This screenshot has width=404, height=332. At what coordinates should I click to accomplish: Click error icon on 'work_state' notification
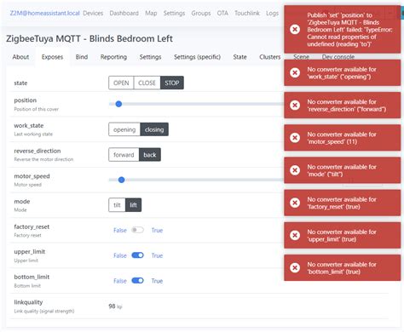(x=295, y=72)
